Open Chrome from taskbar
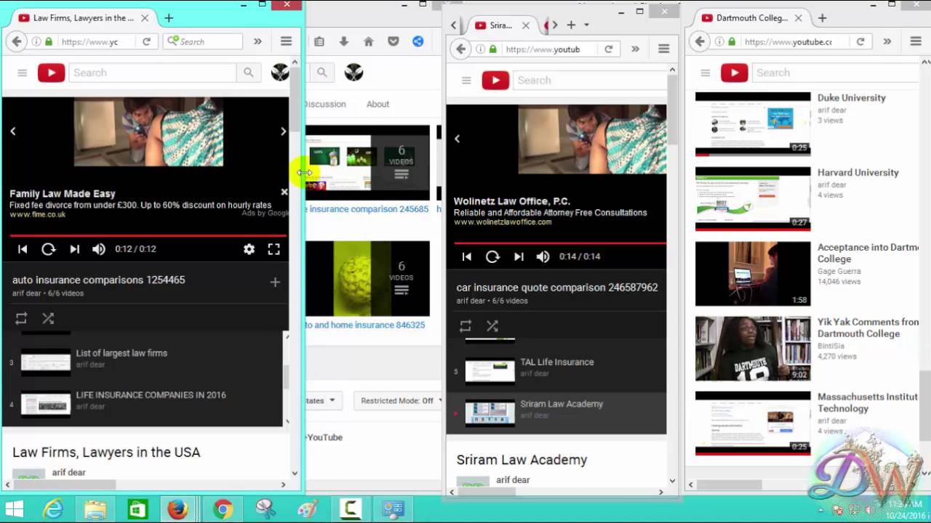 (x=223, y=508)
